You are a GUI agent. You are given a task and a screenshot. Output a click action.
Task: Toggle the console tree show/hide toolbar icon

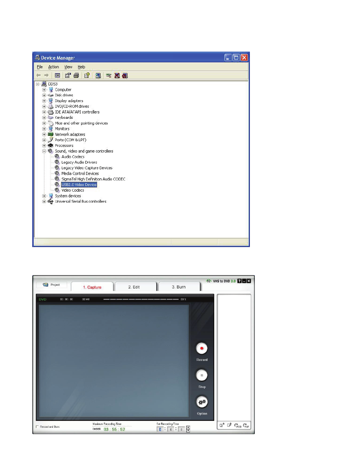pos(57,75)
